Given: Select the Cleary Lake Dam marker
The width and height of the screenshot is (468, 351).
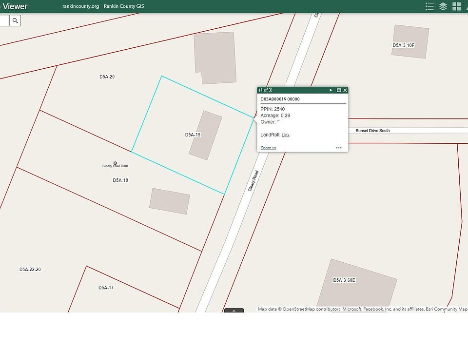Looking at the screenshot, I should click(x=115, y=162).
